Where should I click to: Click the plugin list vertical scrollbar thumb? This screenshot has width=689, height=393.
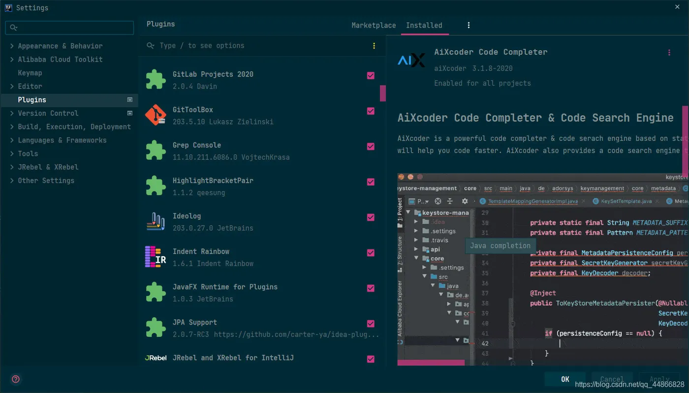[x=382, y=94]
